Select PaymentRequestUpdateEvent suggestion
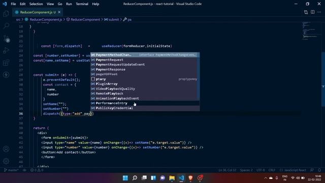The image size is (325, 183). point(145,65)
